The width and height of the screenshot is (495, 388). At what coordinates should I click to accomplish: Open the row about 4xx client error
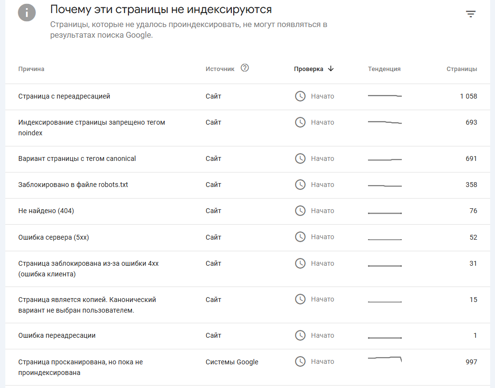(x=88, y=269)
